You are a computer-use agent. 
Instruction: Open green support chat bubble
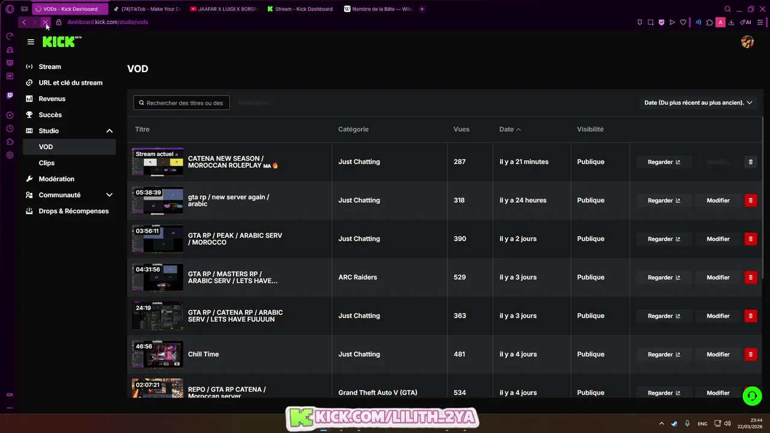point(752,396)
